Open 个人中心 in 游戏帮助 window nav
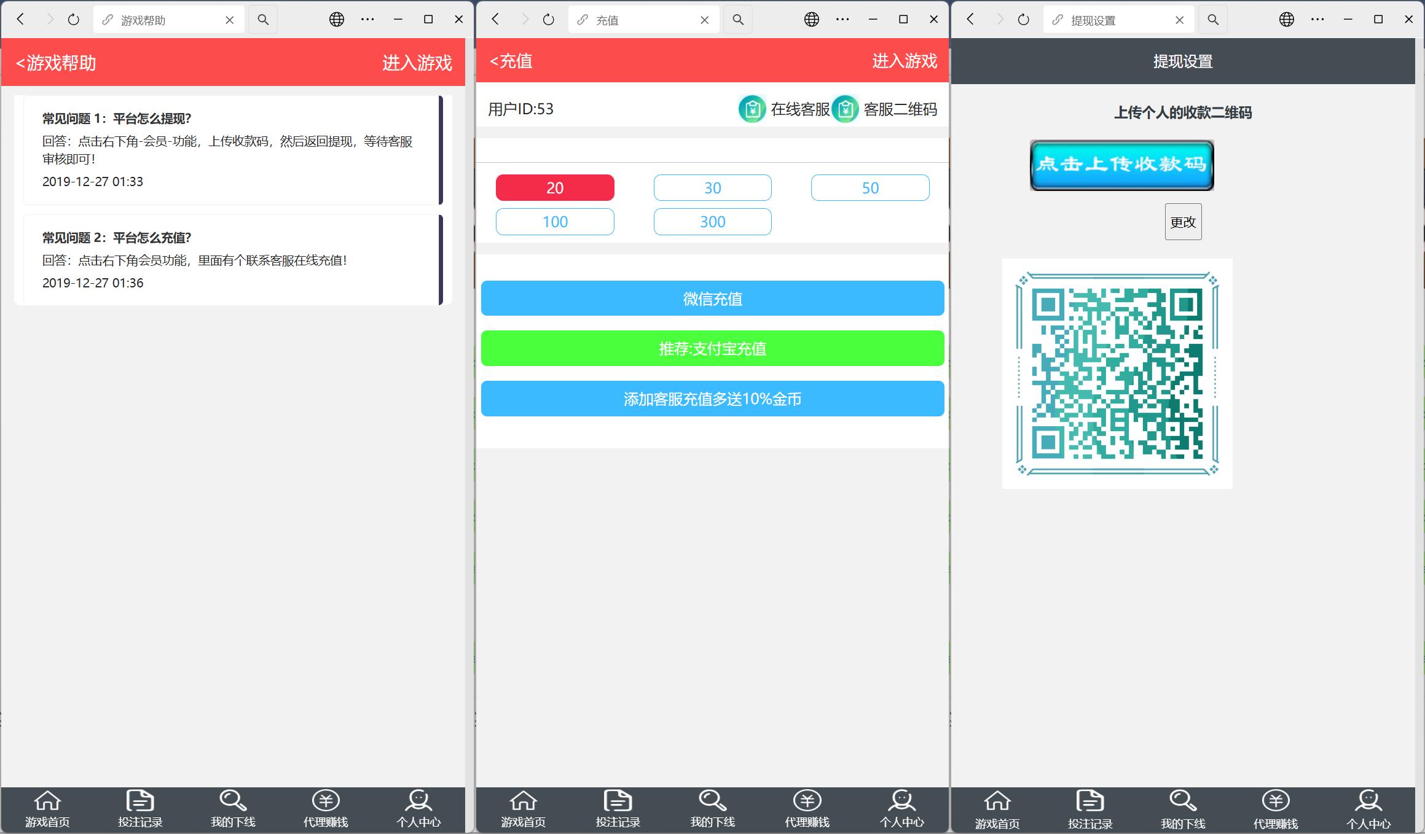Image resolution: width=1425 pixels, height=834 pixels. pyautogui.click(x=418, y=810)
